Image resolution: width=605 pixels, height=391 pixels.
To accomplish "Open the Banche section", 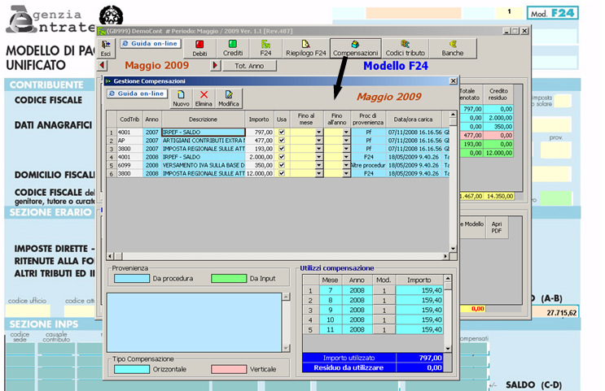I will tap(452, 47).
